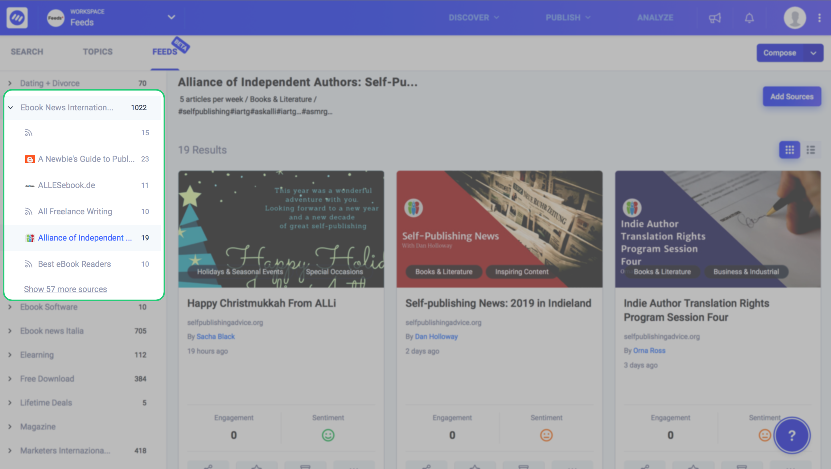Screen dimensions: 831x469
Task: Expand the Ebook Software group
Action: 10,307
